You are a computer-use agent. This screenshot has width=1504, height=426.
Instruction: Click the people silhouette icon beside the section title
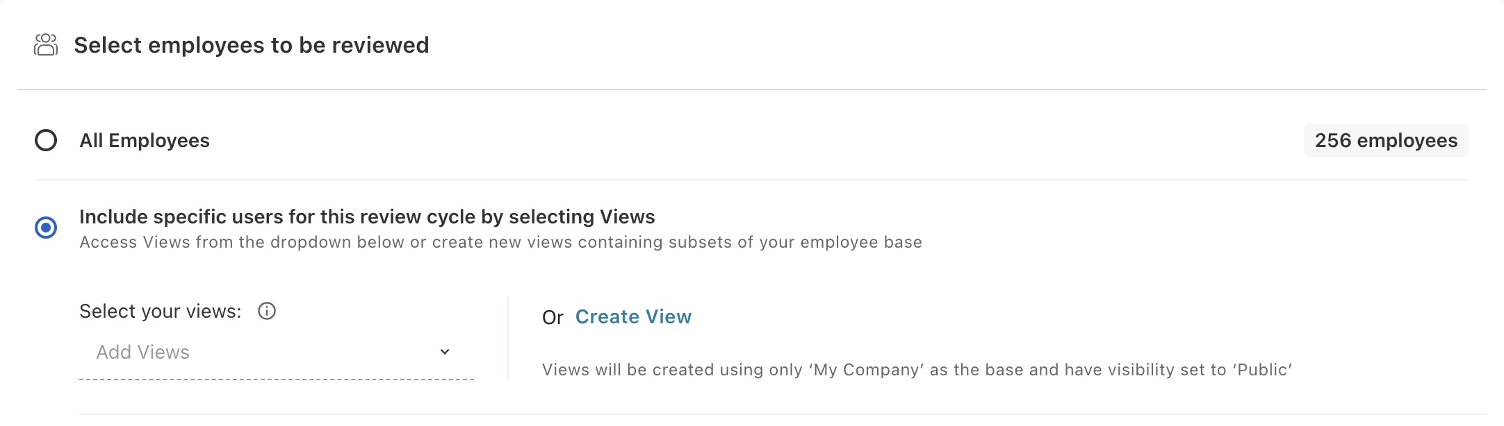click(44, 44)
